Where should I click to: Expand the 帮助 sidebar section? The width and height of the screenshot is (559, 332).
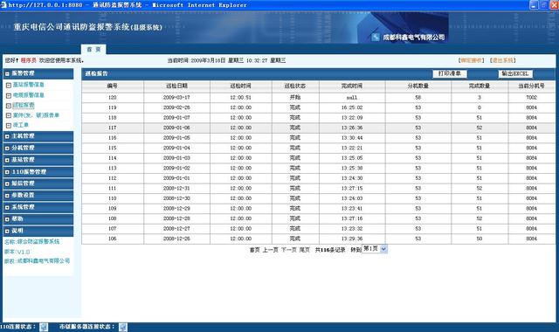7,219
